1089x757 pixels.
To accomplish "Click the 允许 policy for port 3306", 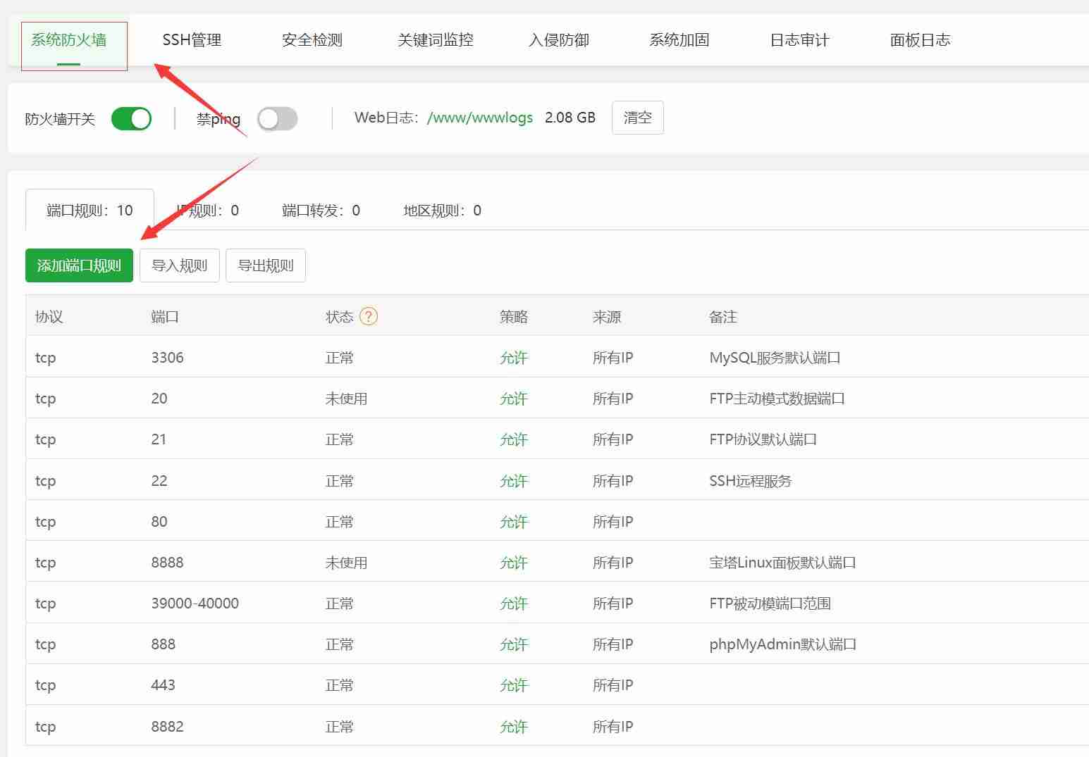I will point(514,357).
